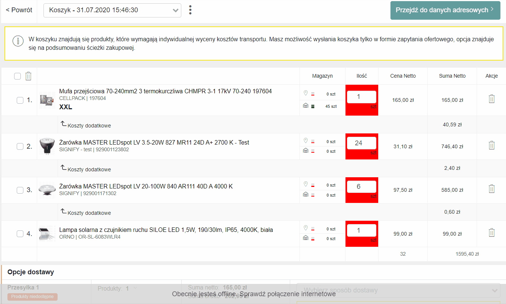Open Żarówka MASTER LEDspot LV 20-100W link
The width and height of the screenshot is (506, 304).
[x=146, y=186]
